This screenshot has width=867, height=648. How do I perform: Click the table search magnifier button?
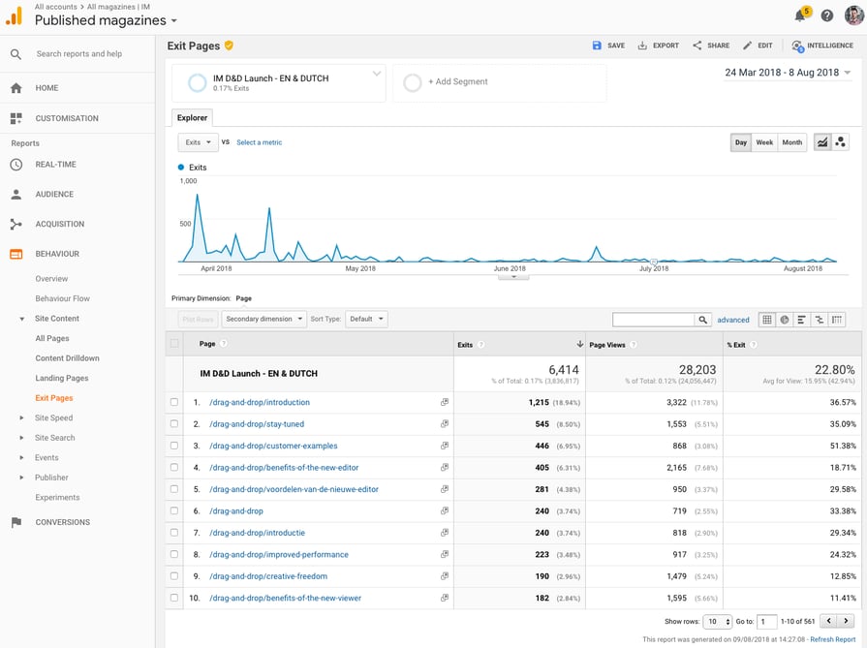[703, 320]
